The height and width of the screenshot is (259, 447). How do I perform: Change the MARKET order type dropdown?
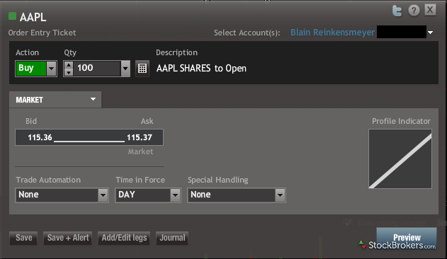coord(55,100)
